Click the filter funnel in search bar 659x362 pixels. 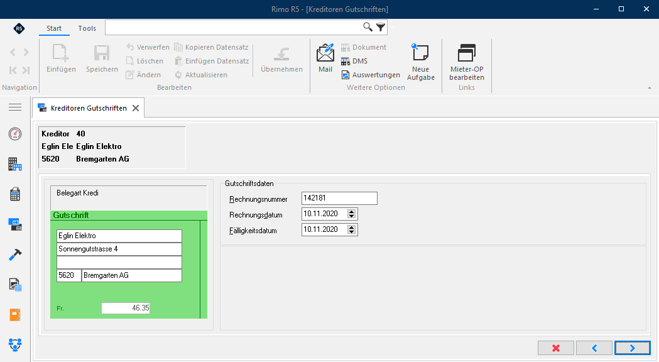(x=381, y=27)
